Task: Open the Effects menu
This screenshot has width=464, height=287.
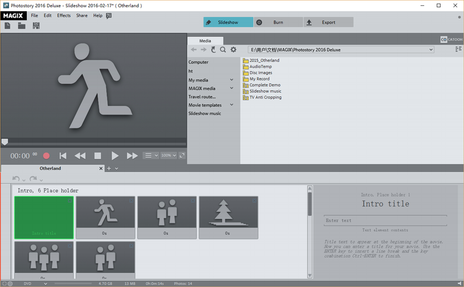Action: click(64, 15)
